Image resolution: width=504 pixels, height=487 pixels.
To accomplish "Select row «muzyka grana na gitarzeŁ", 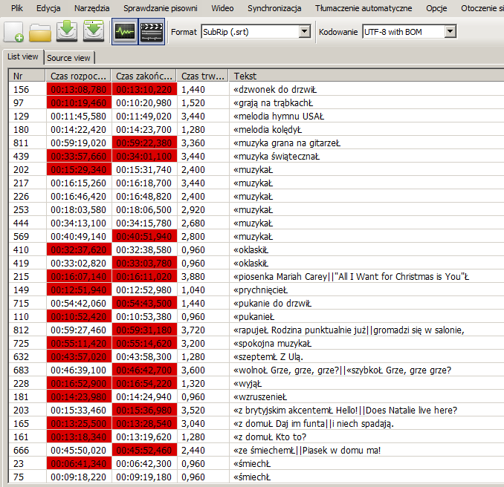I will pyautogui.click(x=256, y=143).
